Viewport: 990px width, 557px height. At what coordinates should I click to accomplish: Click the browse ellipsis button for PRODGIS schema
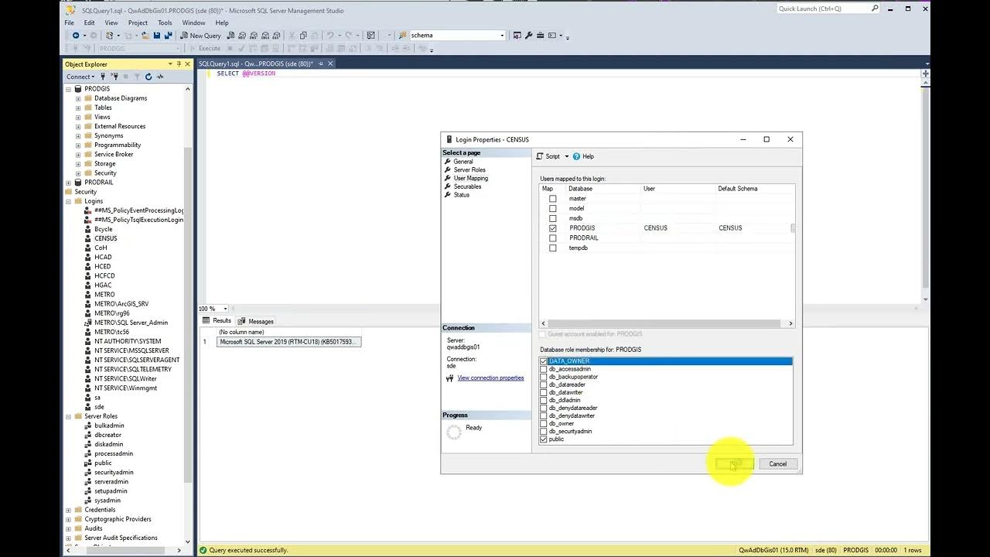point(793,228)
